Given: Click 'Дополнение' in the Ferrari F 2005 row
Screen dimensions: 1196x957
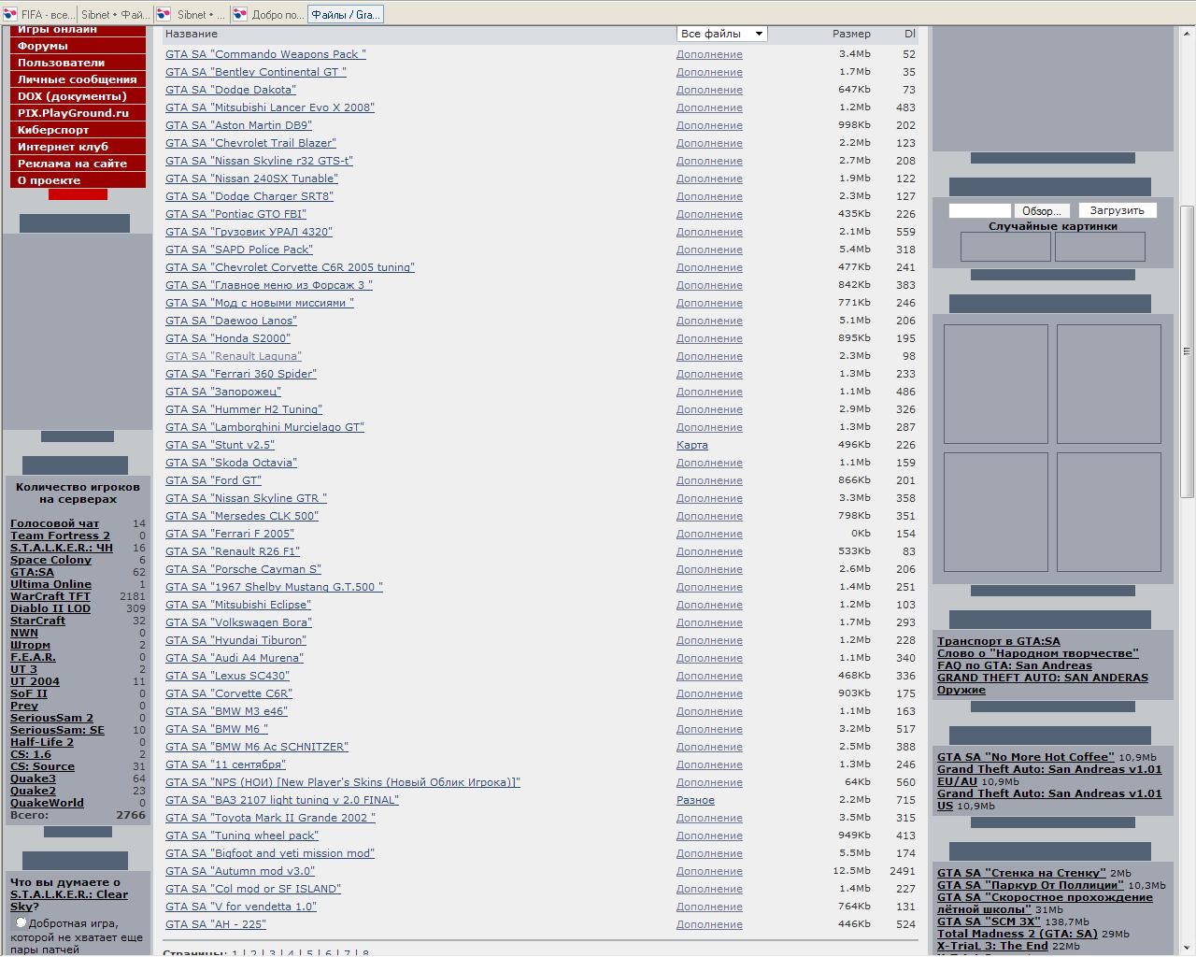Looking at the screenshot, I should pos(709,534).
